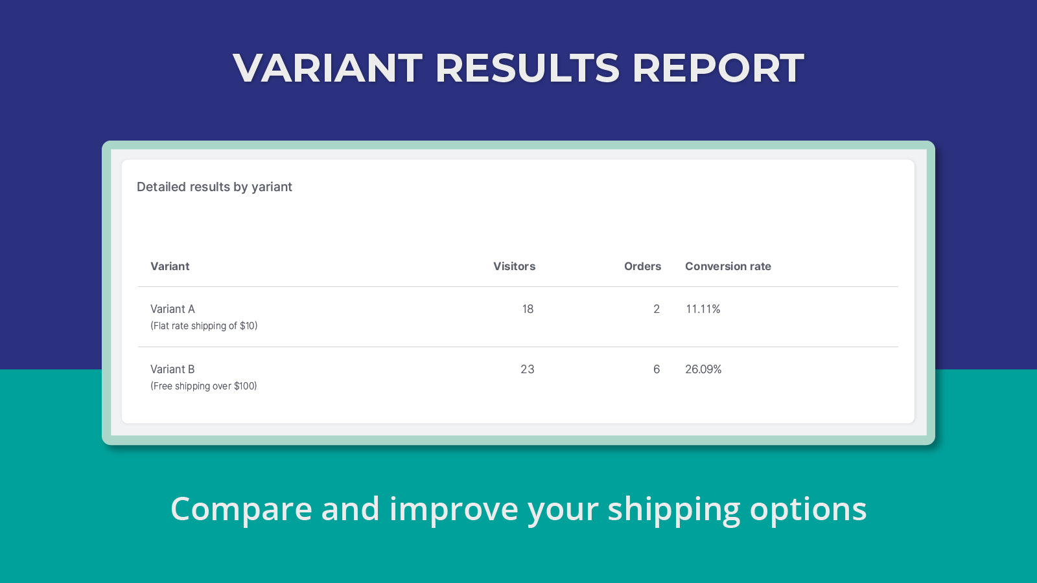
Task: Select the Variant A row name
Action: (172, 309)
